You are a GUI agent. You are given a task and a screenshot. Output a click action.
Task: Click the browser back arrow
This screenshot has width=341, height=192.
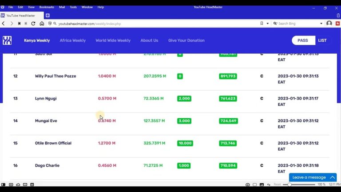[x=4, y=24]
